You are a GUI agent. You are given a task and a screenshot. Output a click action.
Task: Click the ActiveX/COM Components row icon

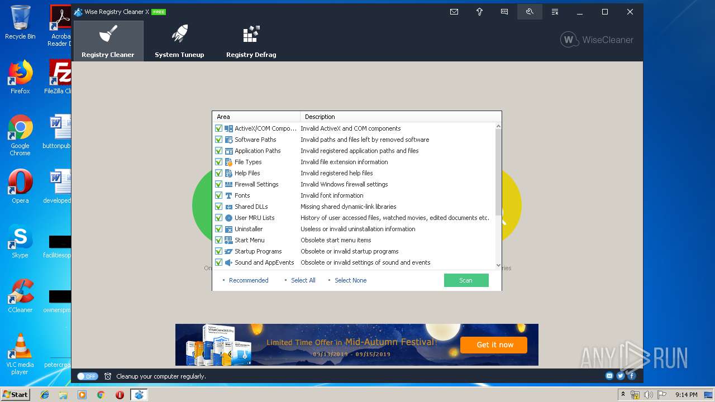pyautogui.click(x=228, y=128)
